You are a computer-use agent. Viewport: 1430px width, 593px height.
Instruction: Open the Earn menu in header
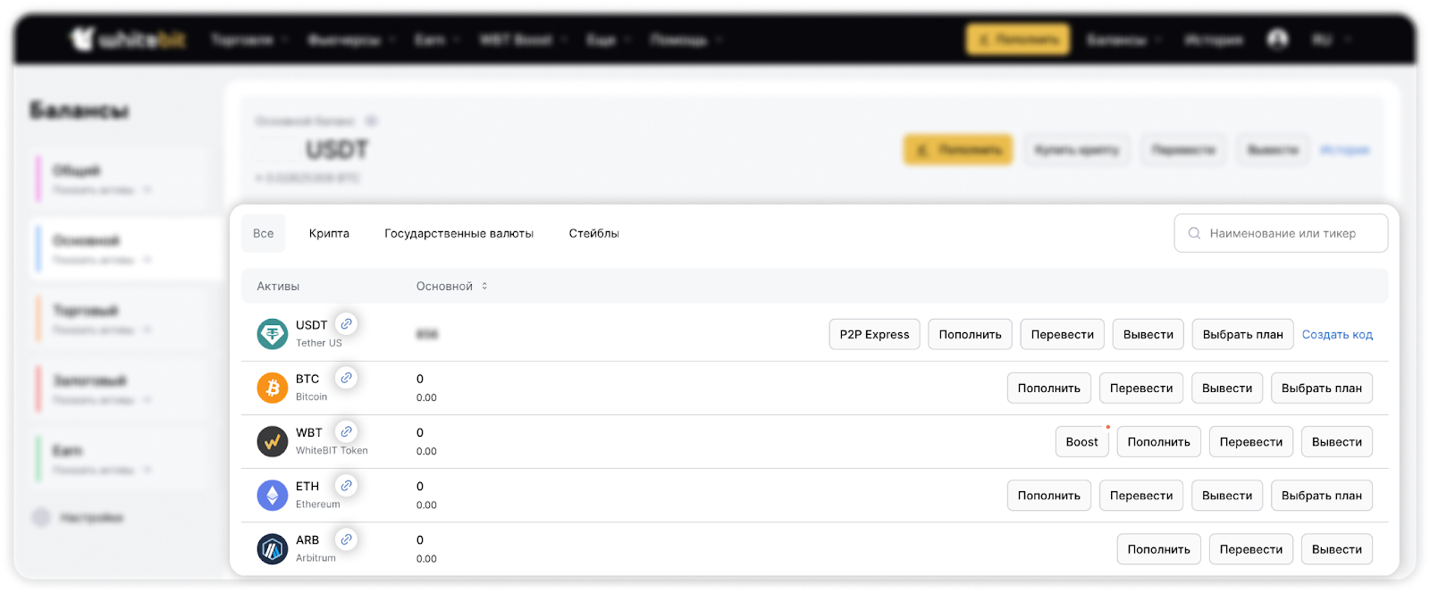(437, 39)
